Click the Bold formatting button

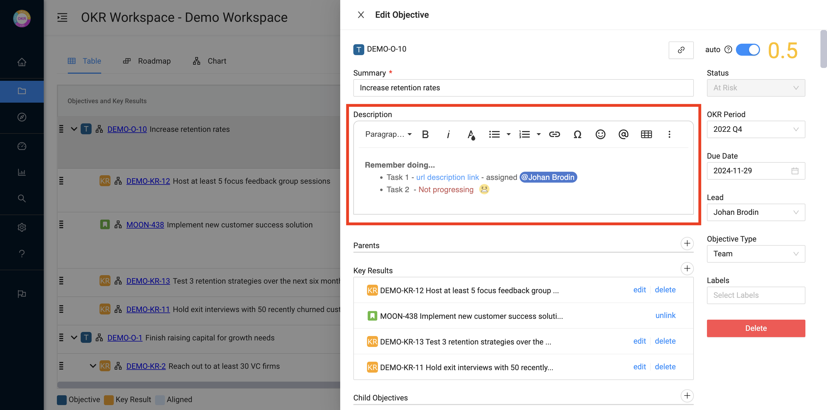425,134
